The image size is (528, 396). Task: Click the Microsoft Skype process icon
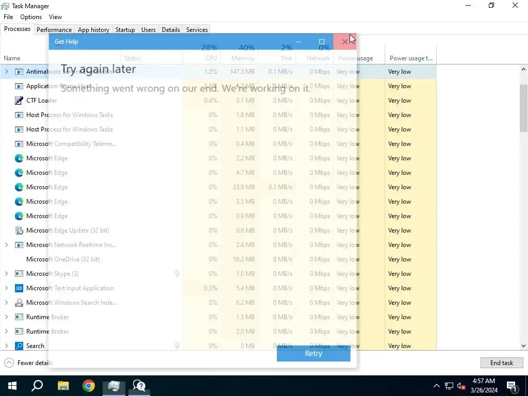pos(19,274)
